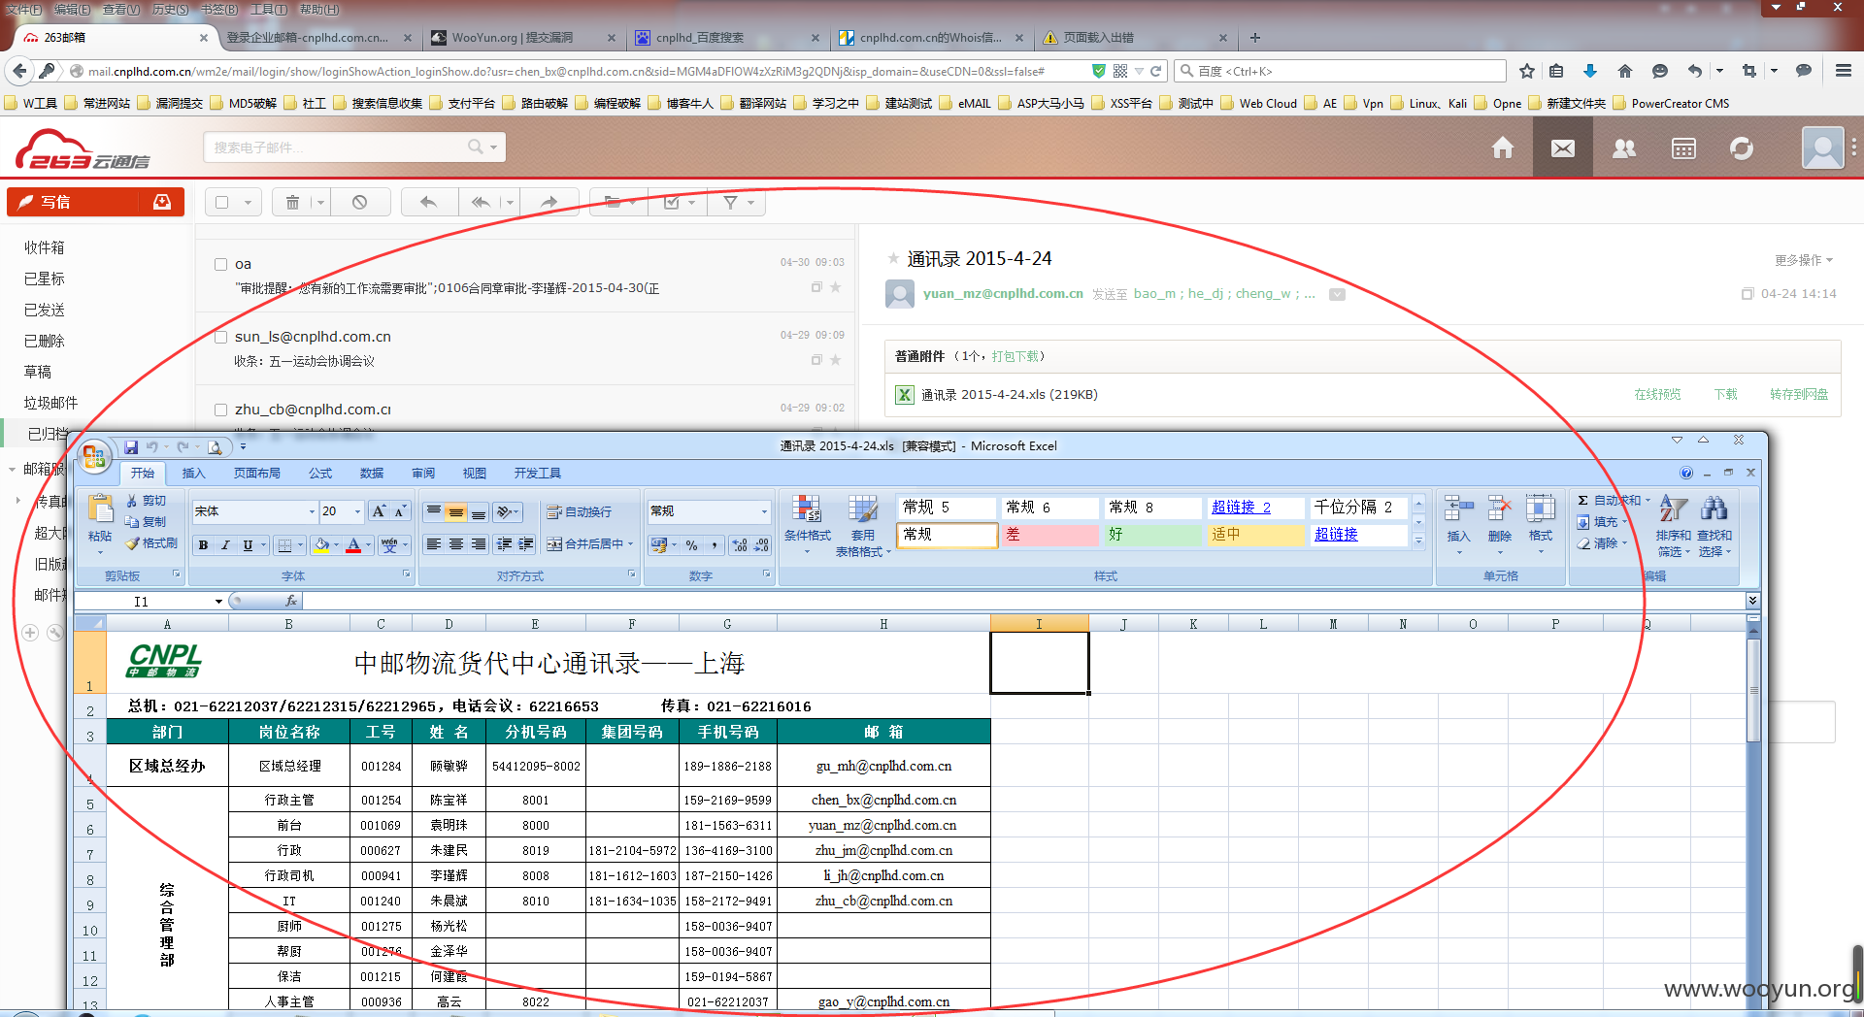Click 在线预览 attachment preview link

point(1657,394)
